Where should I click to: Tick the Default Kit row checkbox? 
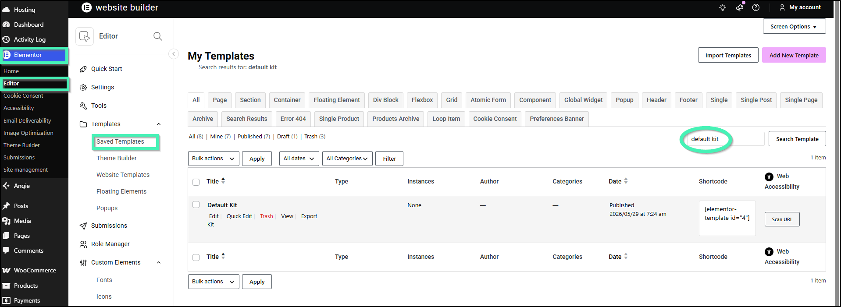[196, 205]
